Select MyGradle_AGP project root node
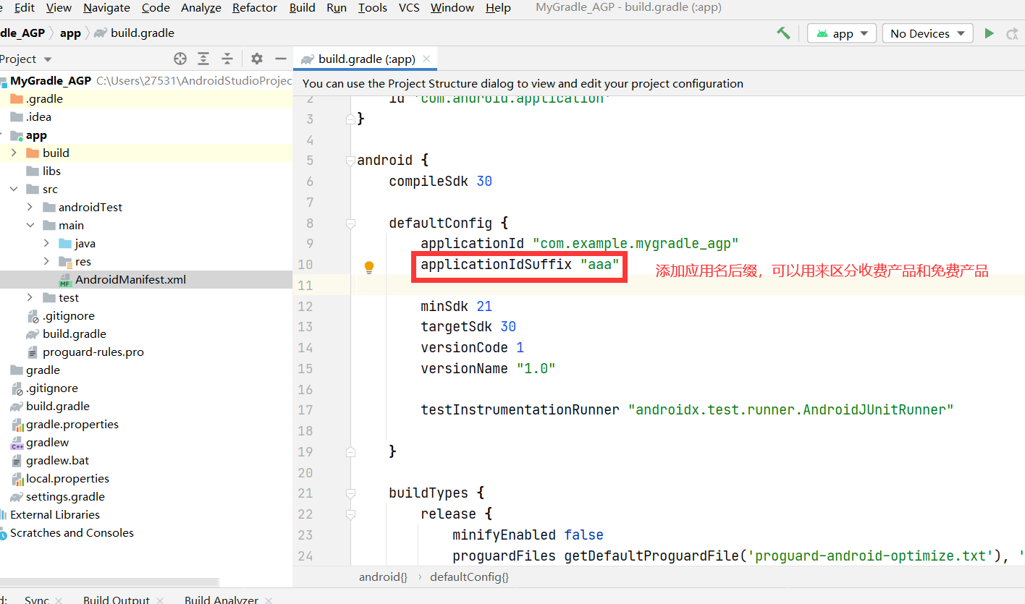The image size is (1025, 604). (51, 80)
